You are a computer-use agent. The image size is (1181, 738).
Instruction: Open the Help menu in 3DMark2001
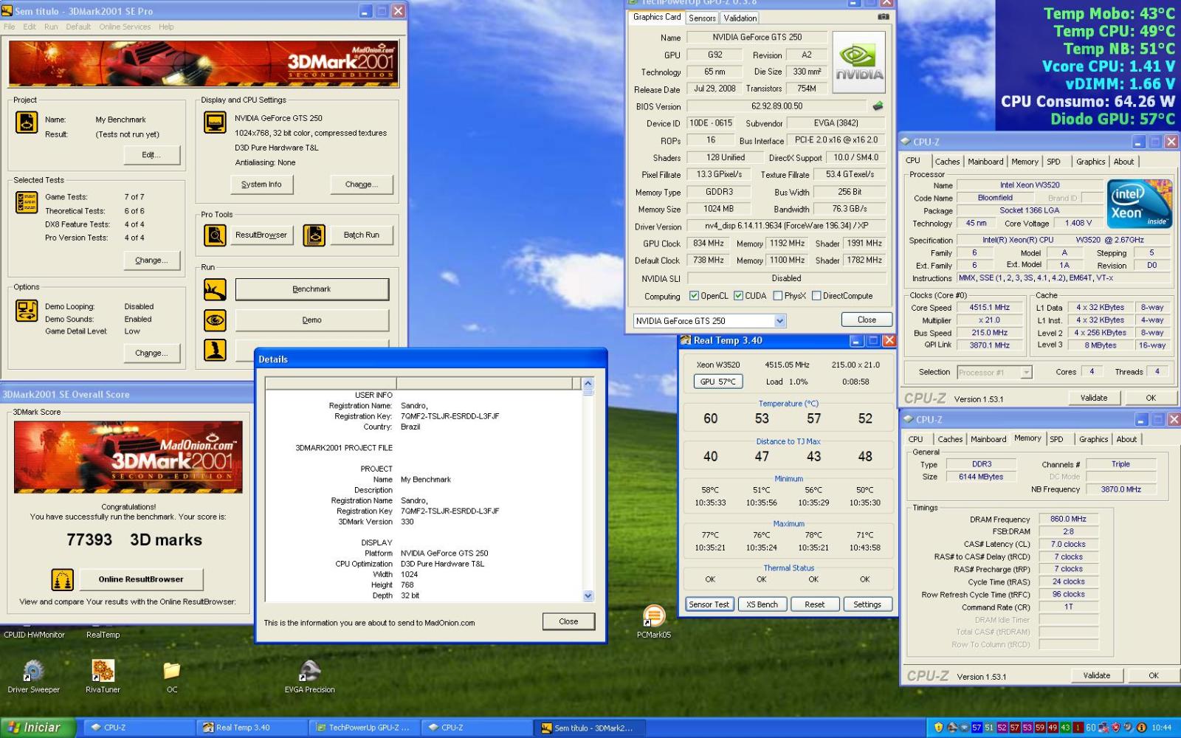(x=166, y=27)
